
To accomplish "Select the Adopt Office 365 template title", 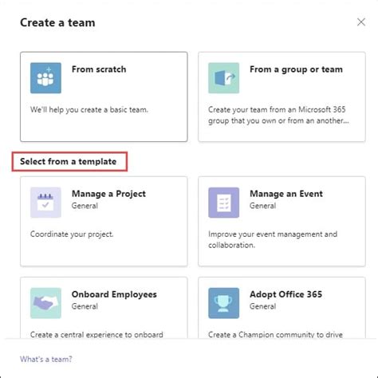I will 285,294.
